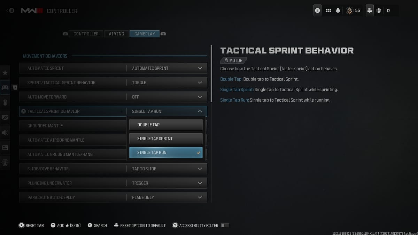Open keyboard and mouse settings sidebar icon
418x235 pixels.
(5, 103)
